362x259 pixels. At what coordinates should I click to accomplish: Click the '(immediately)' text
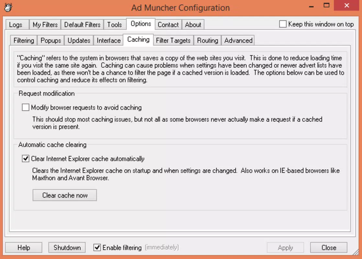tap(162, 247)
